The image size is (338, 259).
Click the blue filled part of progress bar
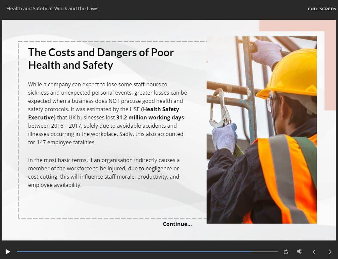[132, 252]
